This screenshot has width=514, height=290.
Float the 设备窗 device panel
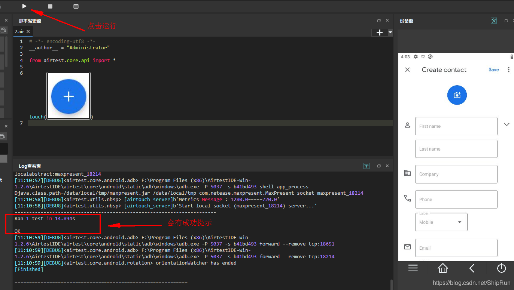point(506,21)
